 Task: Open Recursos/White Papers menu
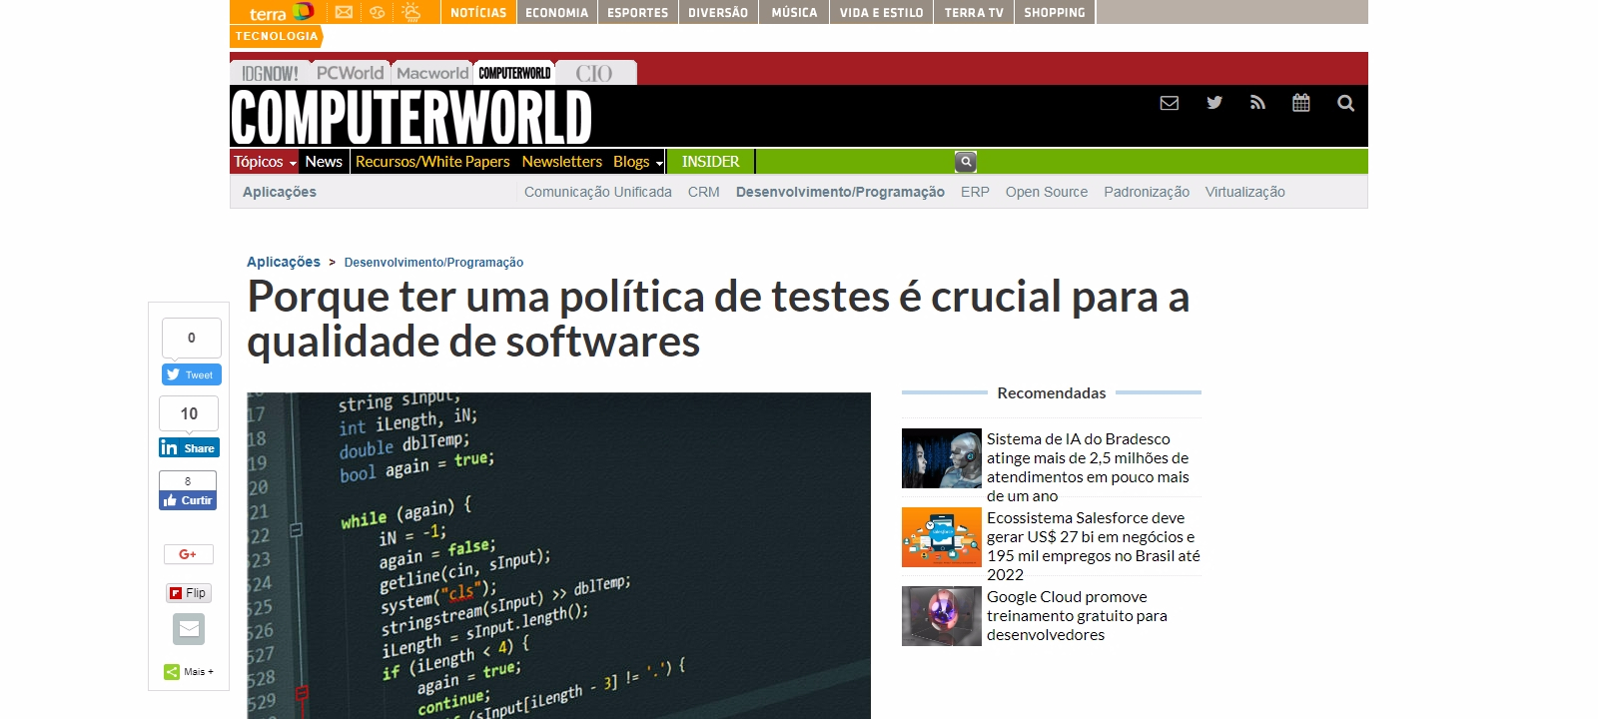(432, 162)
